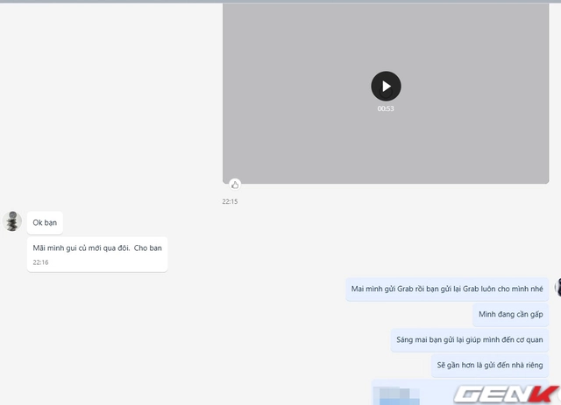This screenshot has width=561, height=405.
Task: Click the thumbs-up reaction under the video
Action: (234, 185)
